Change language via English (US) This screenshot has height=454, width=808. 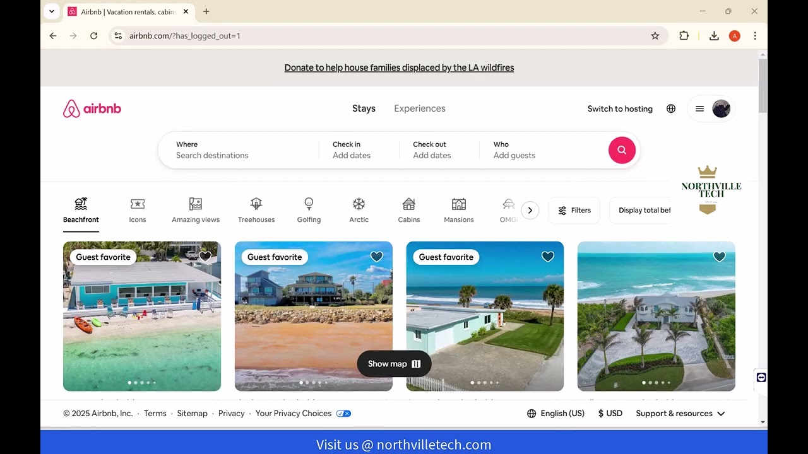click(x=555, y=414)
